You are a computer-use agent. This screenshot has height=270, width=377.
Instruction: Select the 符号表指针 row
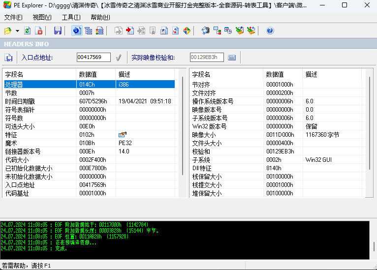[90, 110]
